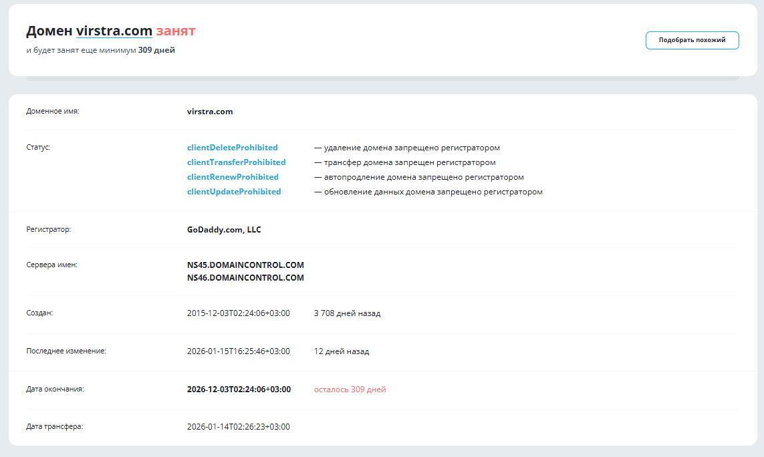Click the '12 дней назад' text
Screen dimensions: 764x457
point(342,351)
